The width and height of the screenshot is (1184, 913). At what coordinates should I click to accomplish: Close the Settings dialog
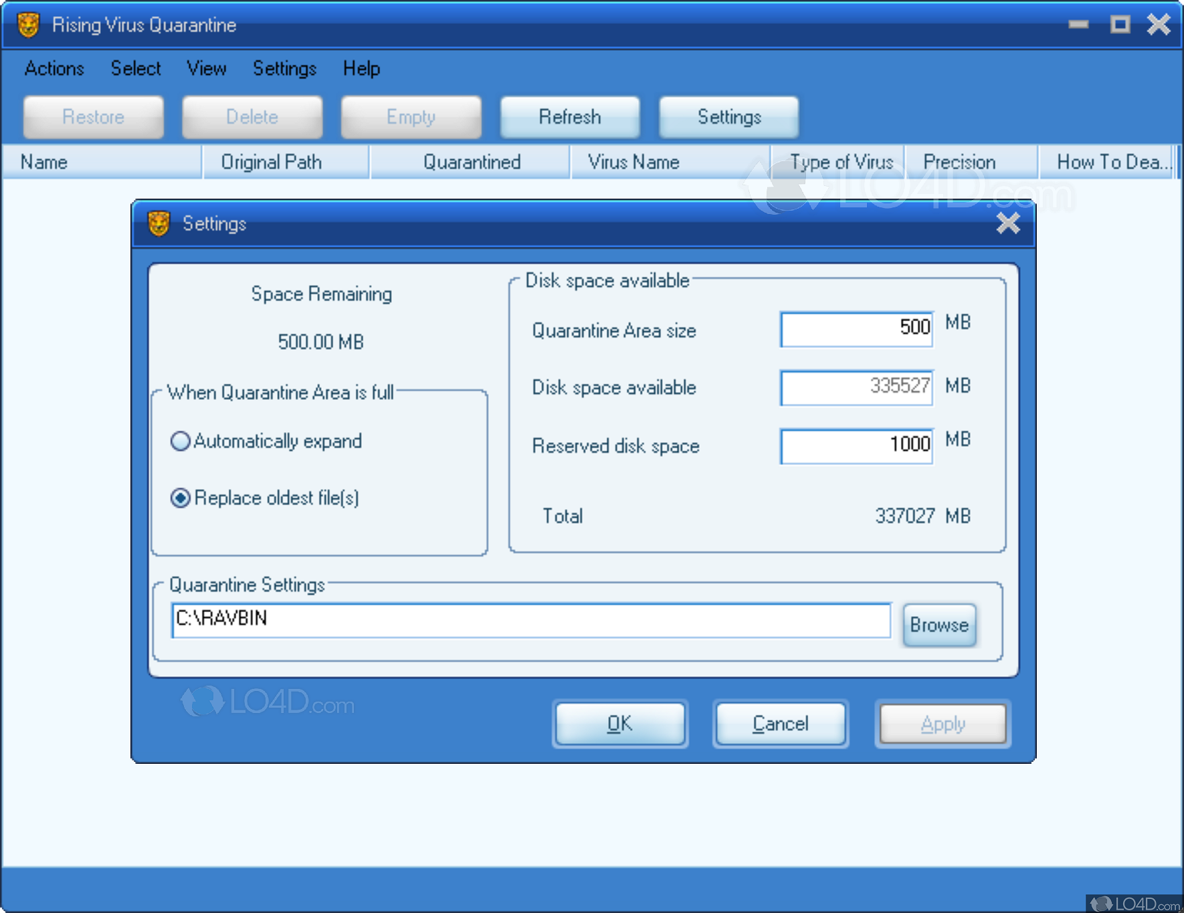point(1008,223)
